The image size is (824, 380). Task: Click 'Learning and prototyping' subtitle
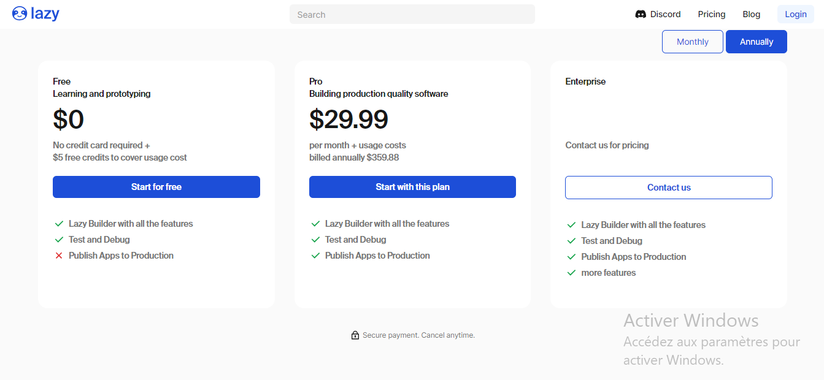102,94
